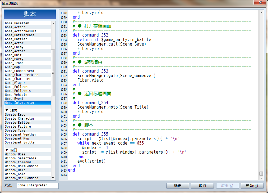This screenshot has height=193, width=268.
Task: Collapse the 精灵 section triangle
Action: [x=7, y=110]
